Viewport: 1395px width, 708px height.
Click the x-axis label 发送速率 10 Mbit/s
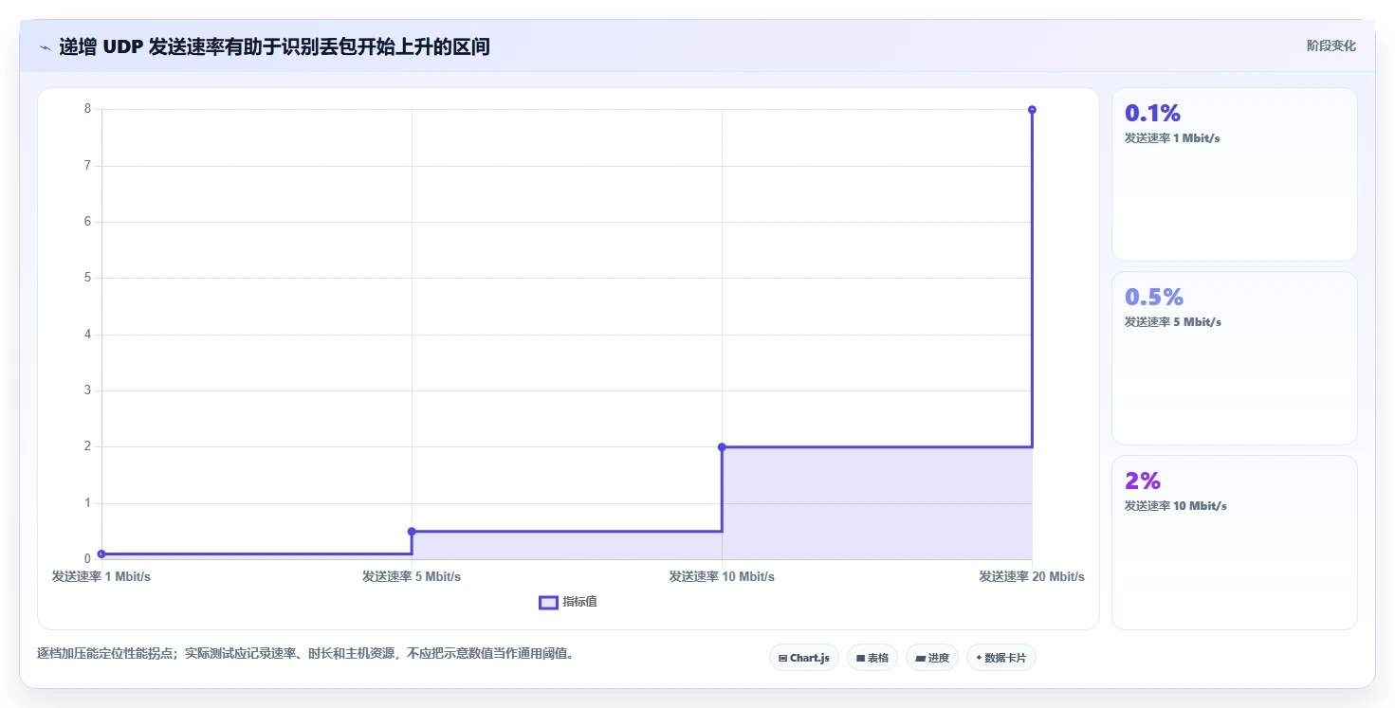click(x=722, y=576)
